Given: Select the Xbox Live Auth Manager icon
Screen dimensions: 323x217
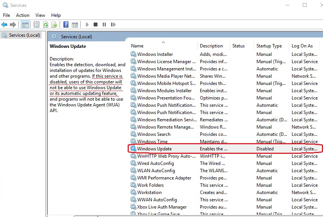Looking at the screenshot, I should (x=133, y=207).
